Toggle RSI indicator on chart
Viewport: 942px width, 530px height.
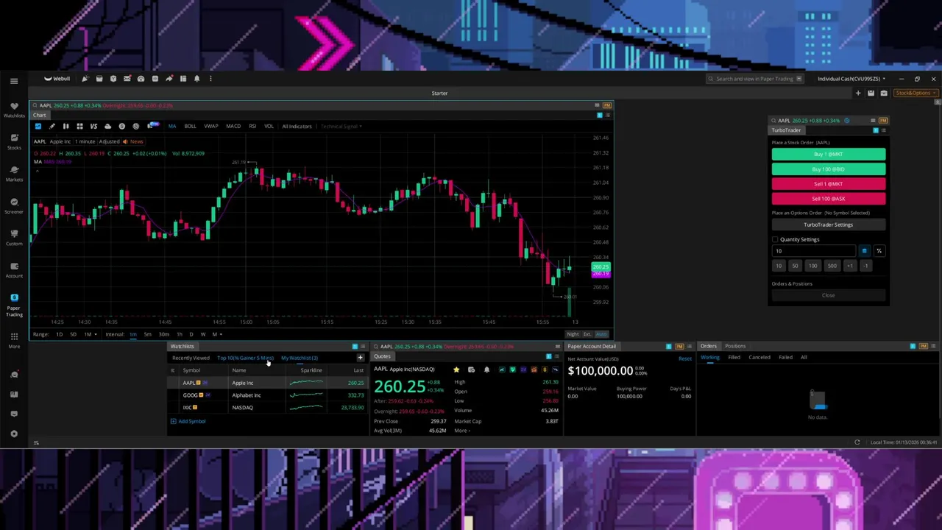click(x=252, y=127)
